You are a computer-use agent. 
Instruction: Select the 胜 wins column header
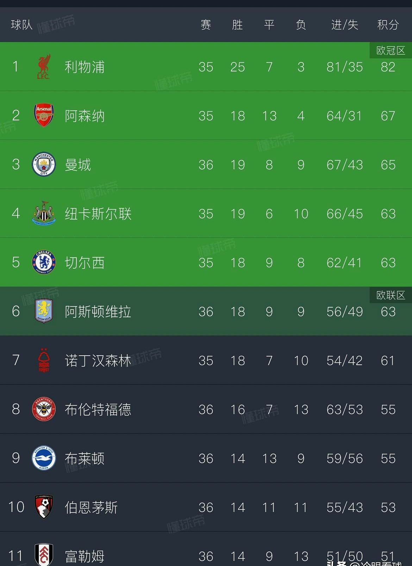pyautogui.click(x=237, y=25)
